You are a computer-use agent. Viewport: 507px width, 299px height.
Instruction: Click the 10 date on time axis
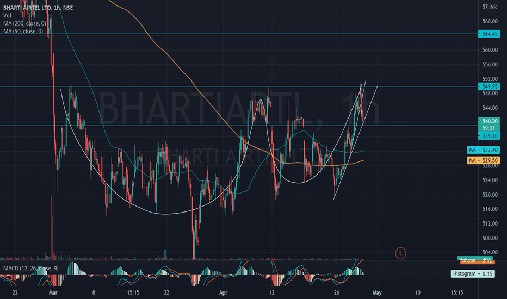coord(418,293)
